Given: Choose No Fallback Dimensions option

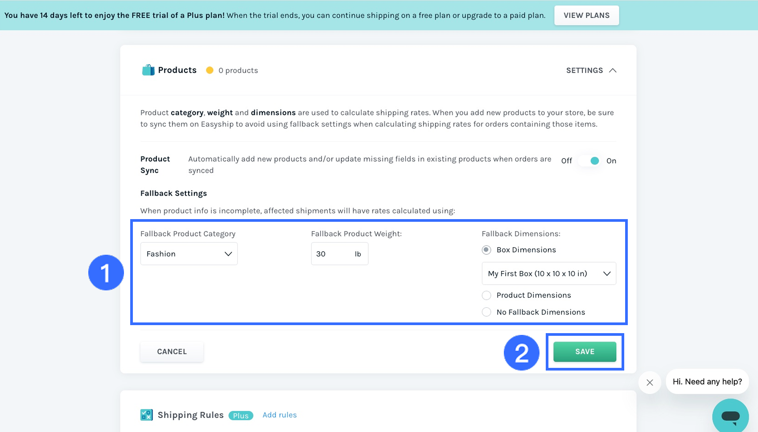Looking at the screenshot, I should [486, 312].
